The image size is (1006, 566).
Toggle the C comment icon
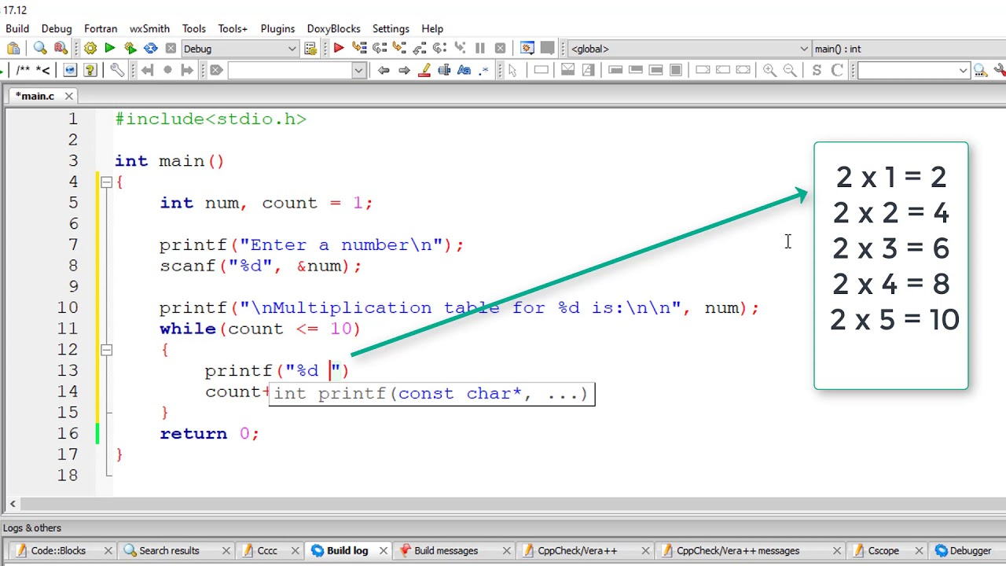(837, 70)
